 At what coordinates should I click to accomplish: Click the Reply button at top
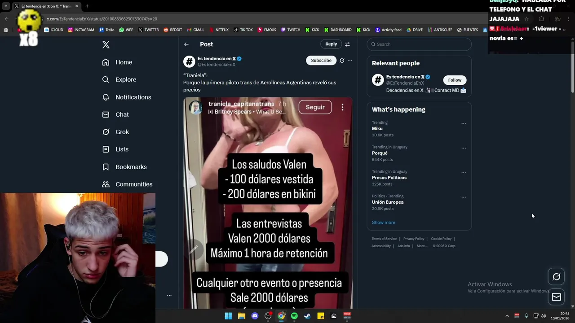[x=331, y=44]
